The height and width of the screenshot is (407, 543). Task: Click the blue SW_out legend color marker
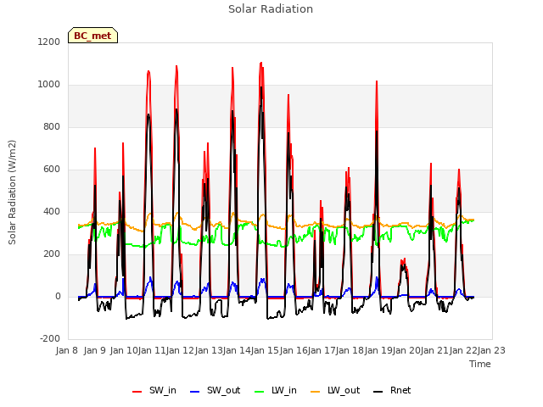click(x=195, y=392)
